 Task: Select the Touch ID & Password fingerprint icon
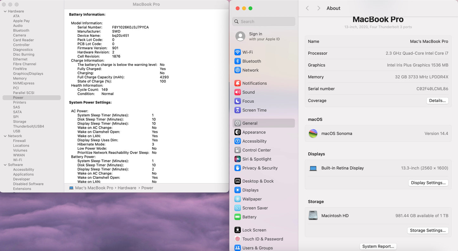pyautogui.click(x=237, y=239)
